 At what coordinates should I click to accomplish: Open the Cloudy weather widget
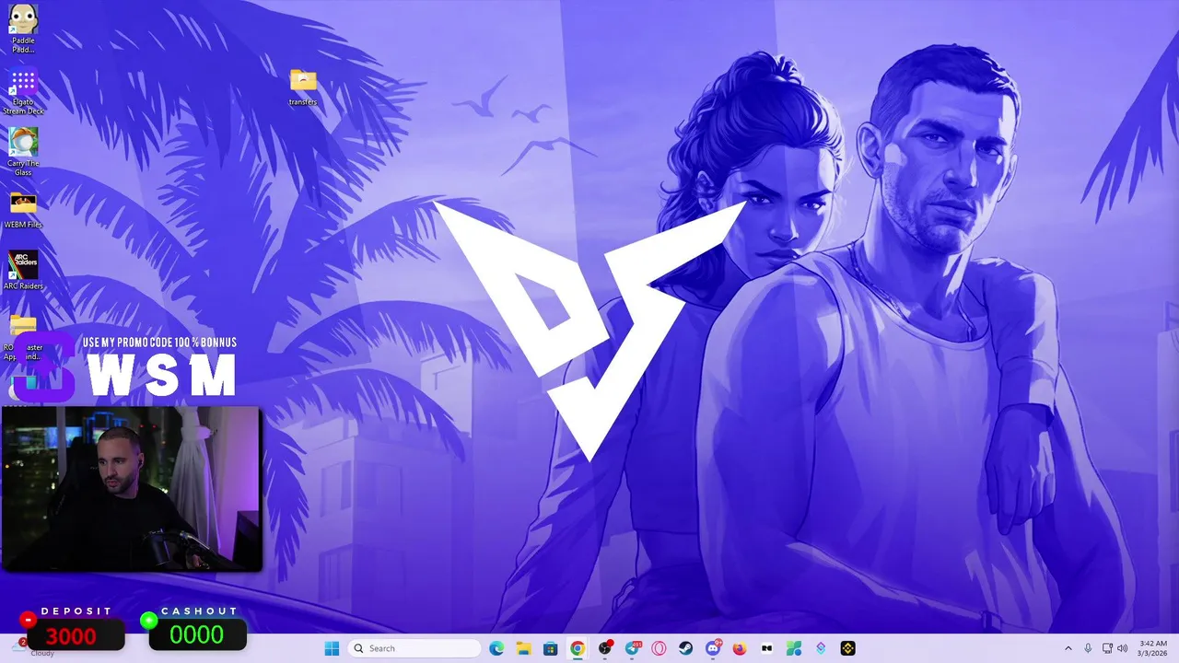[34, 648]
